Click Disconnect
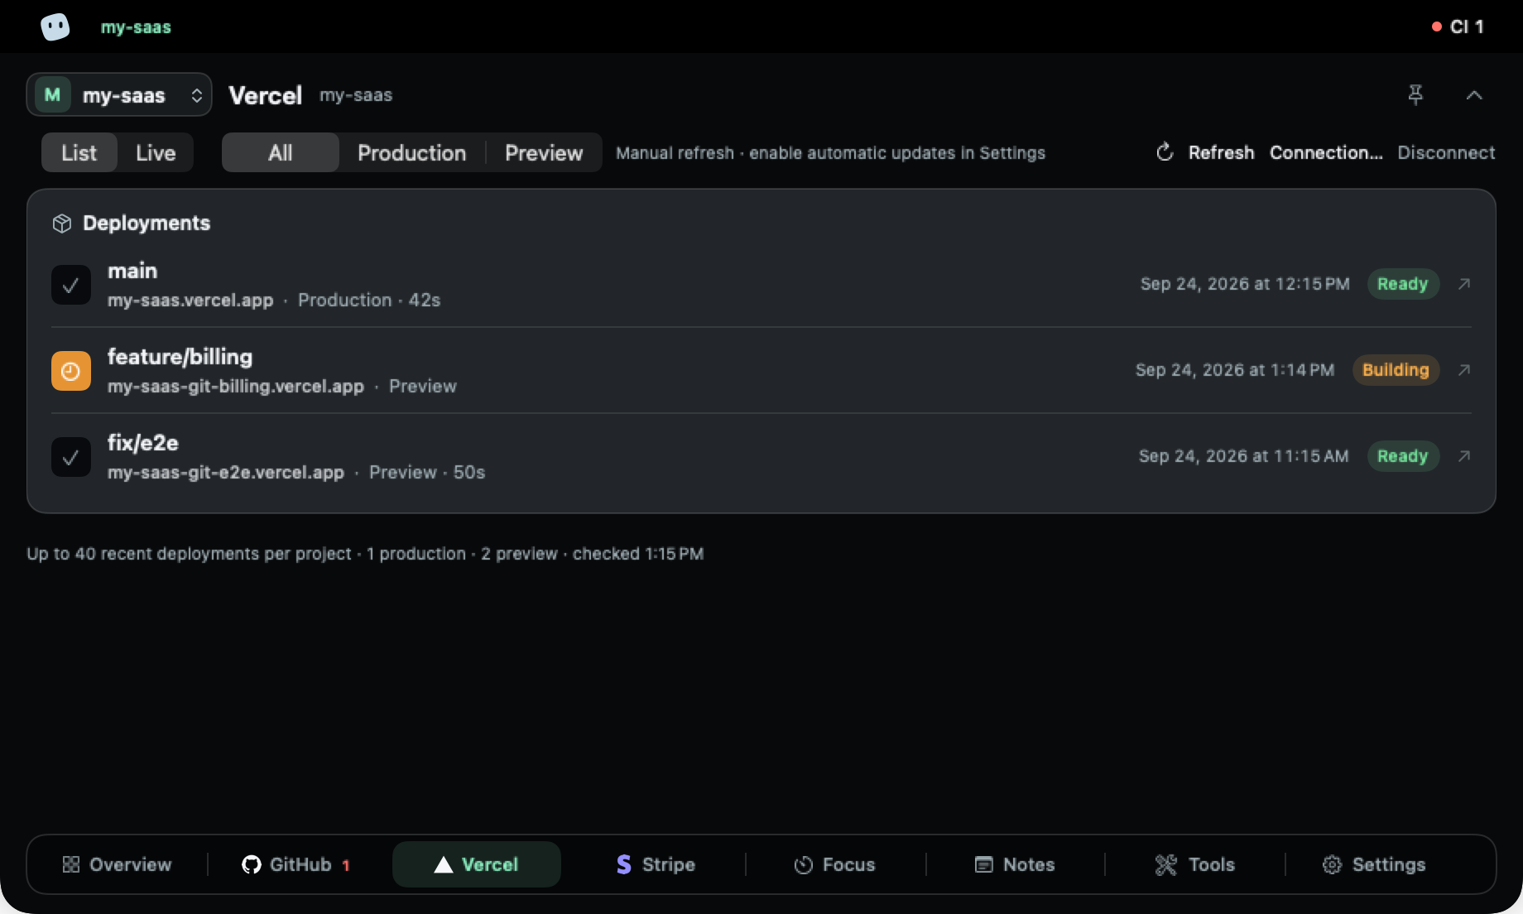Viewport: 1523px width, 914px height. [1446, 152]
